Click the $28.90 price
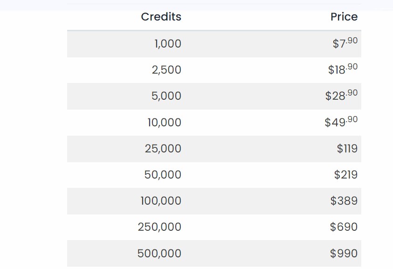Screen dimensions: 393x269 (341, 96)
